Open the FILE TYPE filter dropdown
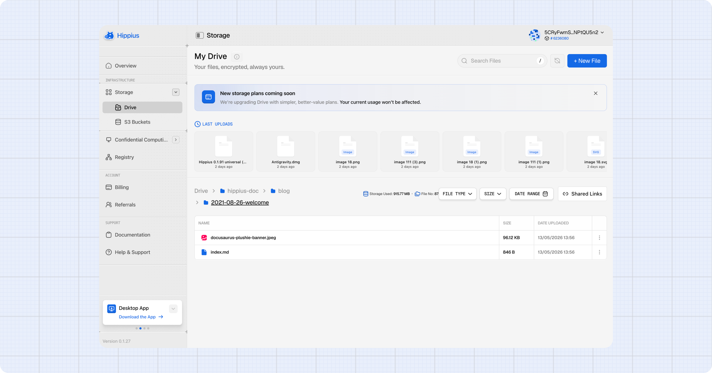Screen dimensions: 712x373 coord(458,194)
